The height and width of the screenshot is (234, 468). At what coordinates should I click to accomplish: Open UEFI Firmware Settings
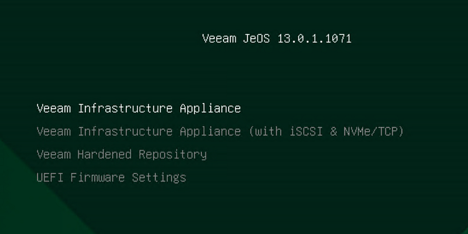point(111,177)
